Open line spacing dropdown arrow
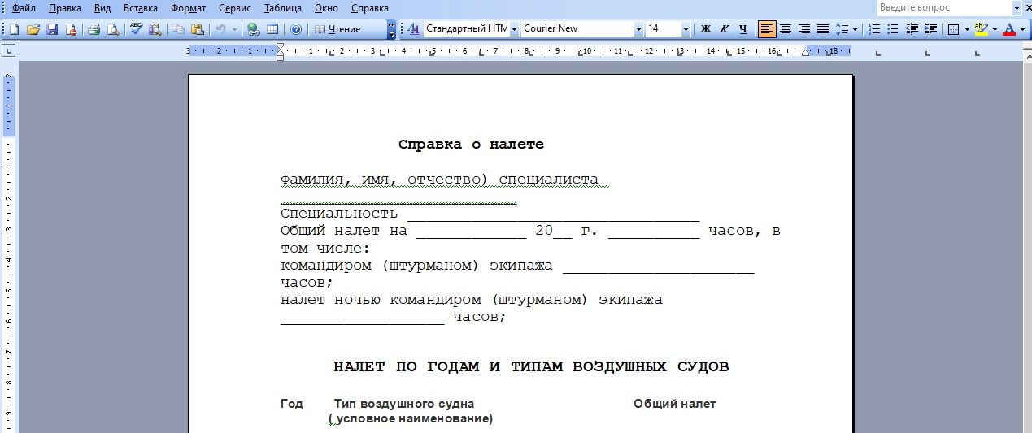This screenshot has width=1032, height=433. pos(856,29)
